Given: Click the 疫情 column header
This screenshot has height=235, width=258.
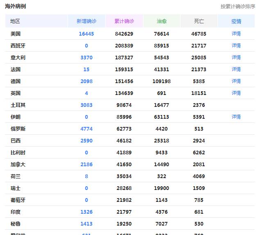Looking at the screenshot, I should (236, 21).
